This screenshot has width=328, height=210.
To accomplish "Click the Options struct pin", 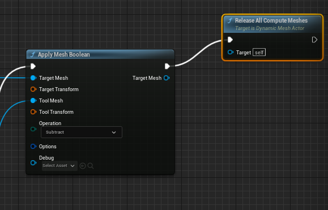I will point(33,146).
